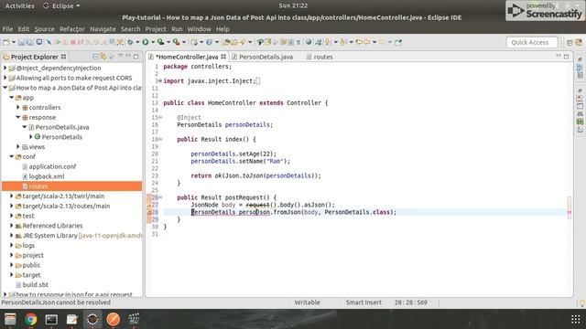586x329 pixels.
Task: Click Collapse All in Project Explorer
Action: click(95, 57)
